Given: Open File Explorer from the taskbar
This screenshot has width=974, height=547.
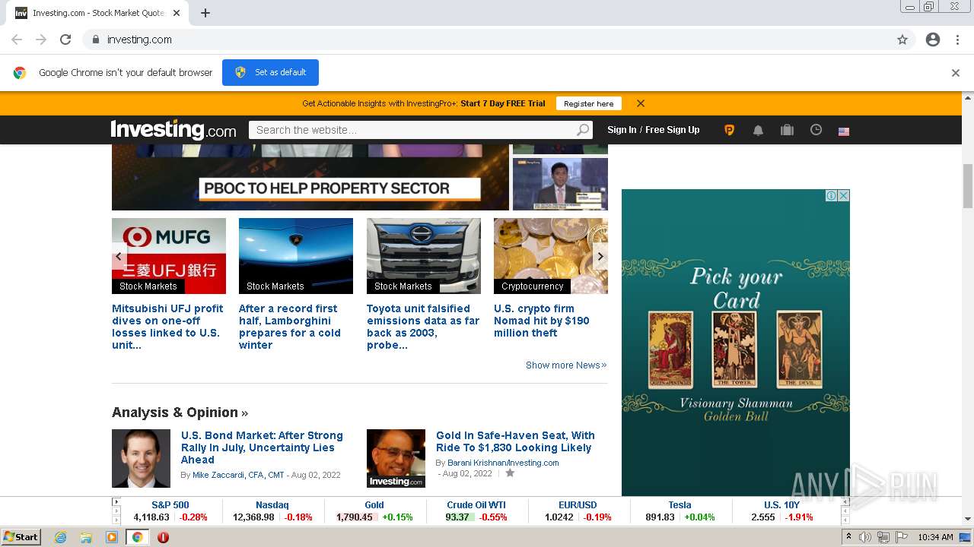Looking at the screenshot, I should pyautogui.click(x=86, y=537).
